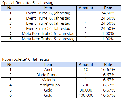Select the 30,000 gold amount cell

tap(86, 90)
